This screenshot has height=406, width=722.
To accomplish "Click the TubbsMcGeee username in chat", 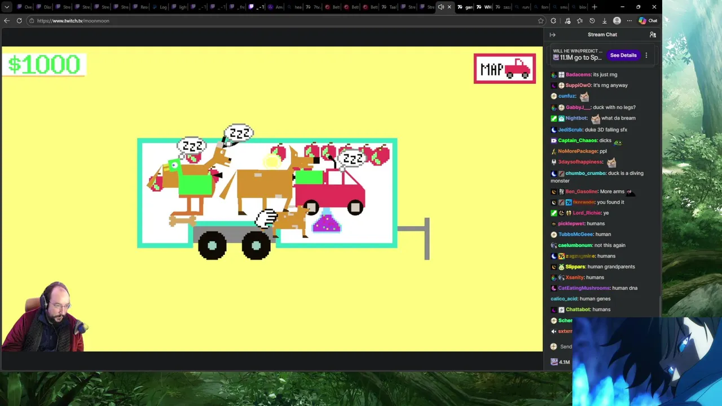I will click(576, 235).
